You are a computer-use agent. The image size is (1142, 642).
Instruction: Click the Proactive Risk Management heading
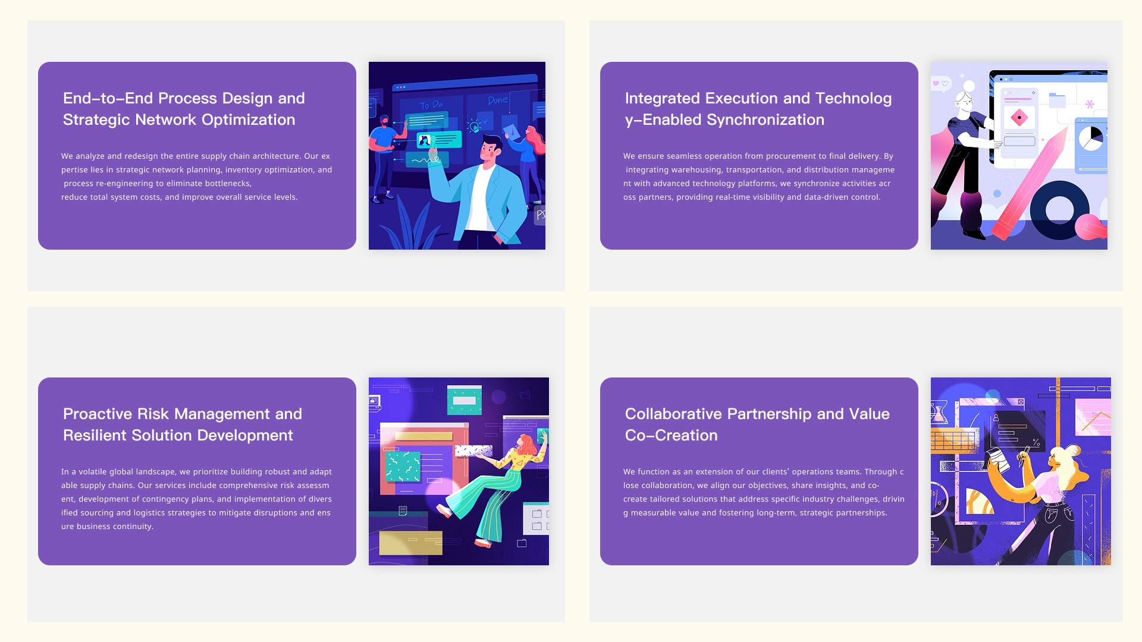coord(183,424)
